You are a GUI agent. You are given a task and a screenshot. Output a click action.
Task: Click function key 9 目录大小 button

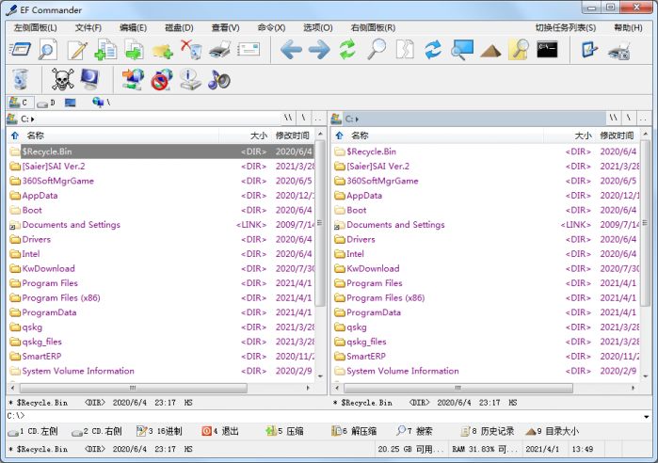[x=552, y=431]
